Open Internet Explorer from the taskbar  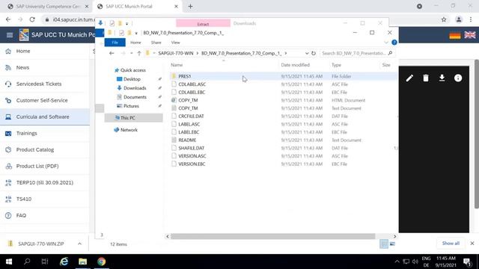click(64, 262)
